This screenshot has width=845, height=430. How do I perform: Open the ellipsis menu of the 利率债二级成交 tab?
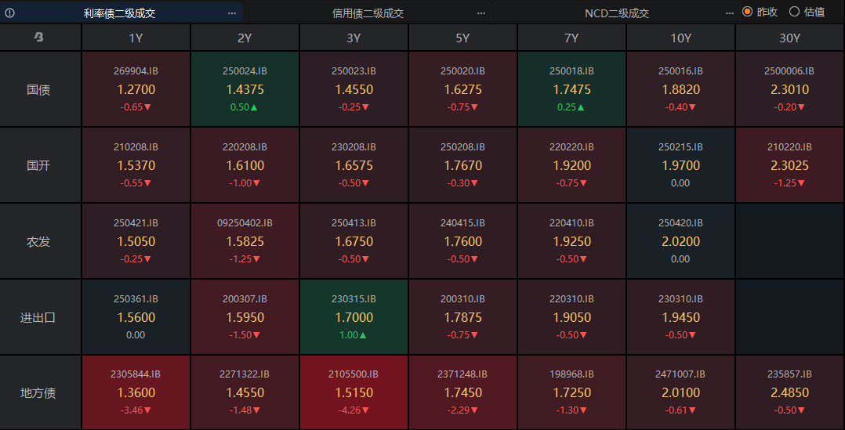point(232,13)
